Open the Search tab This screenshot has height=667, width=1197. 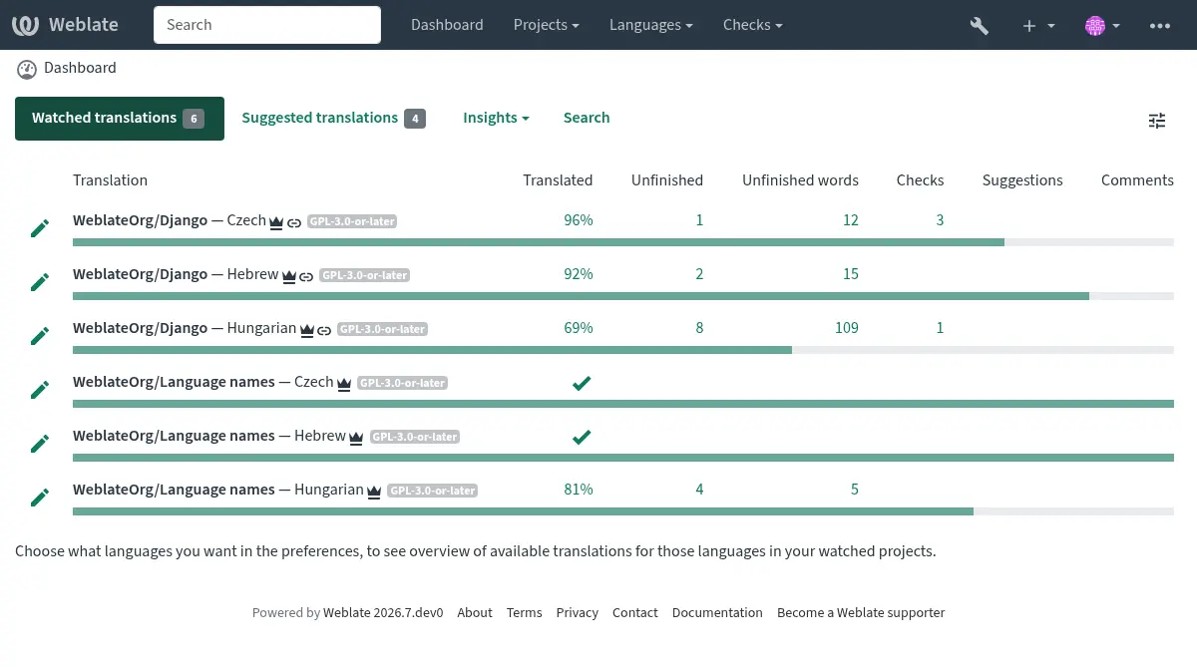coord(587,118)
